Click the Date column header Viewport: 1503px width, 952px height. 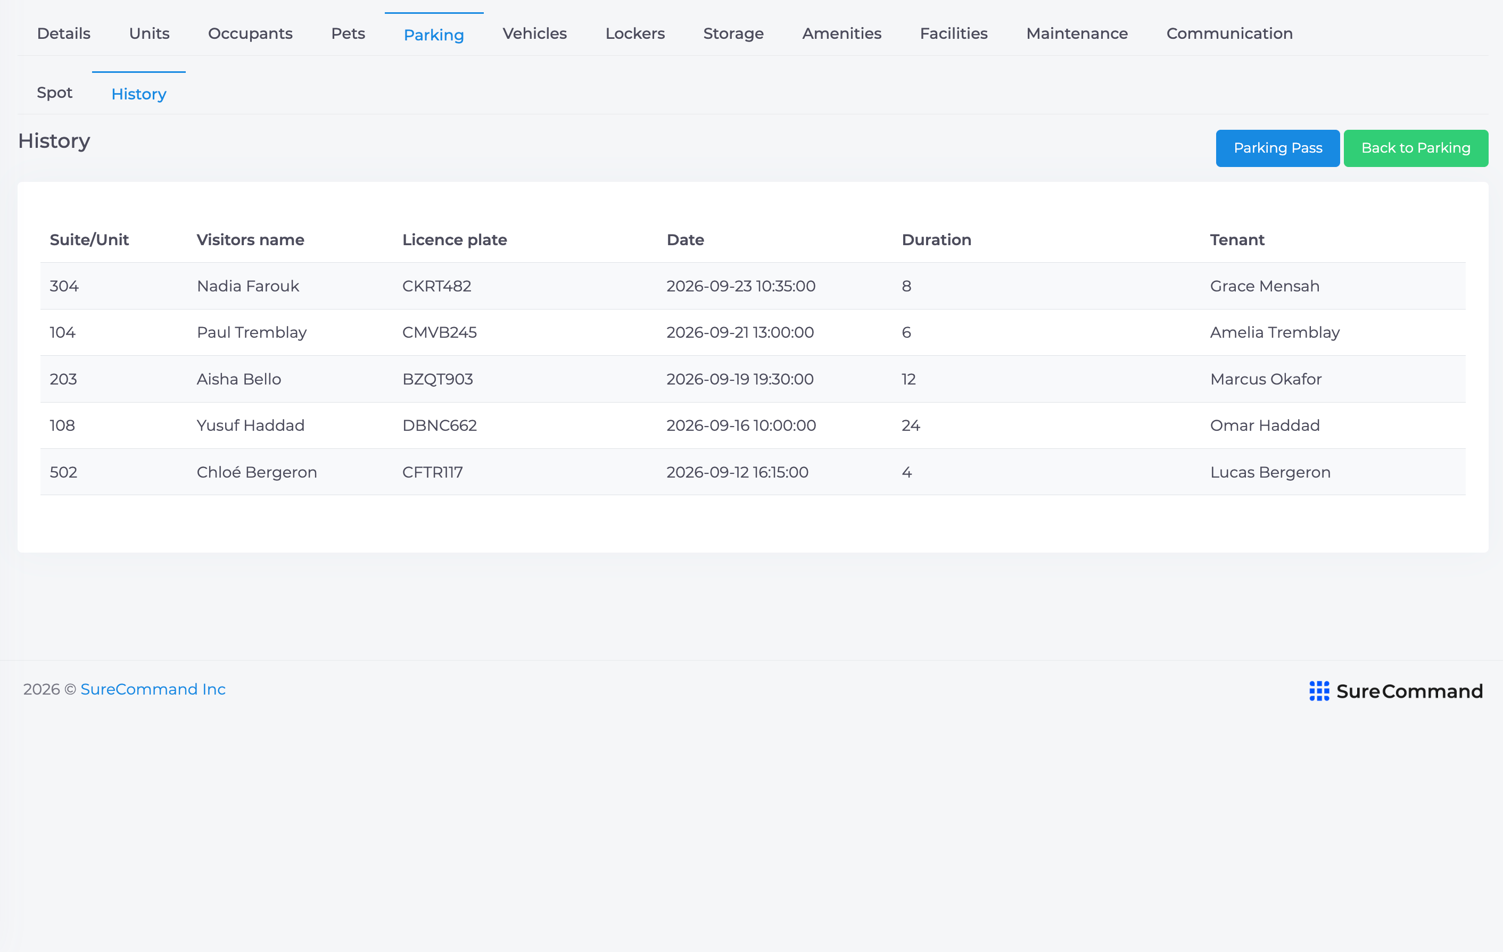point(686,239)
